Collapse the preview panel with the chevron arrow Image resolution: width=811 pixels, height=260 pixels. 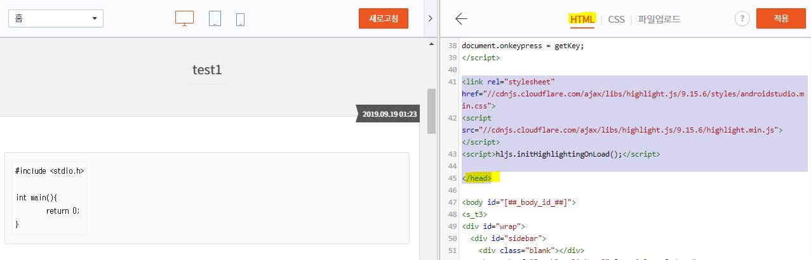point(430,18)
